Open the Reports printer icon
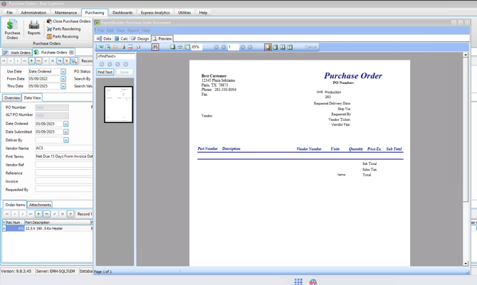The width and height of the screenshot is (477, 285). pyautogui.click(x=33, y=28)
